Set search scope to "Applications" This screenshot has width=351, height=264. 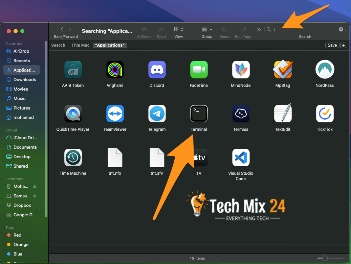tap(110, 45)
